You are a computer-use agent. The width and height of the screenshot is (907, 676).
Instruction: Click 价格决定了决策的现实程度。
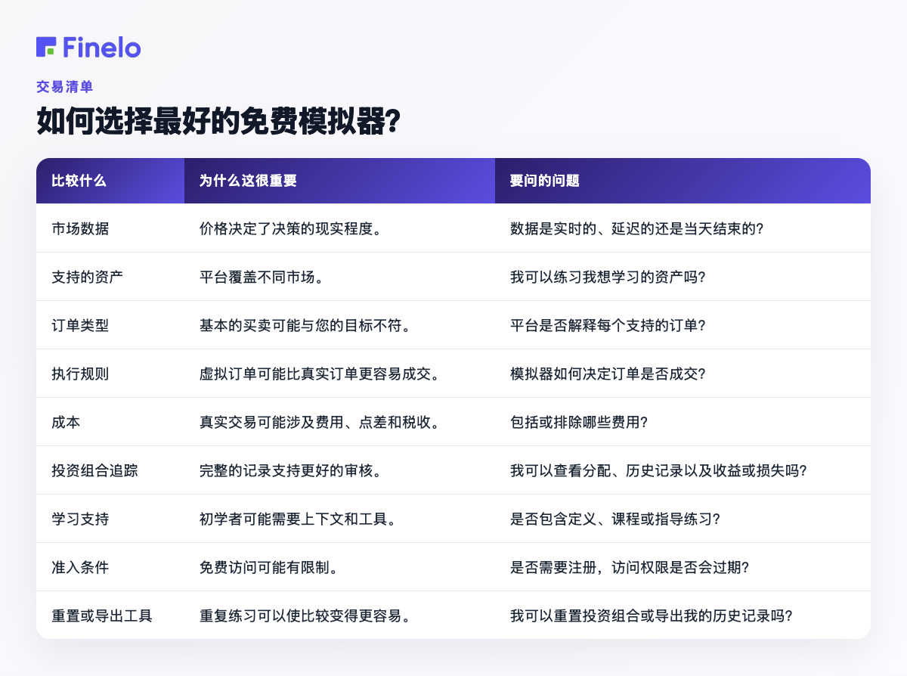(x=289, y=228)
